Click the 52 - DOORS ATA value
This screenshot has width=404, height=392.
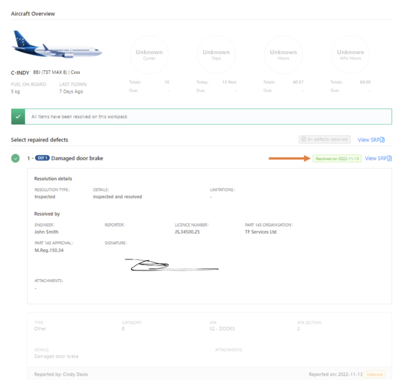click(x=222, y=329)
